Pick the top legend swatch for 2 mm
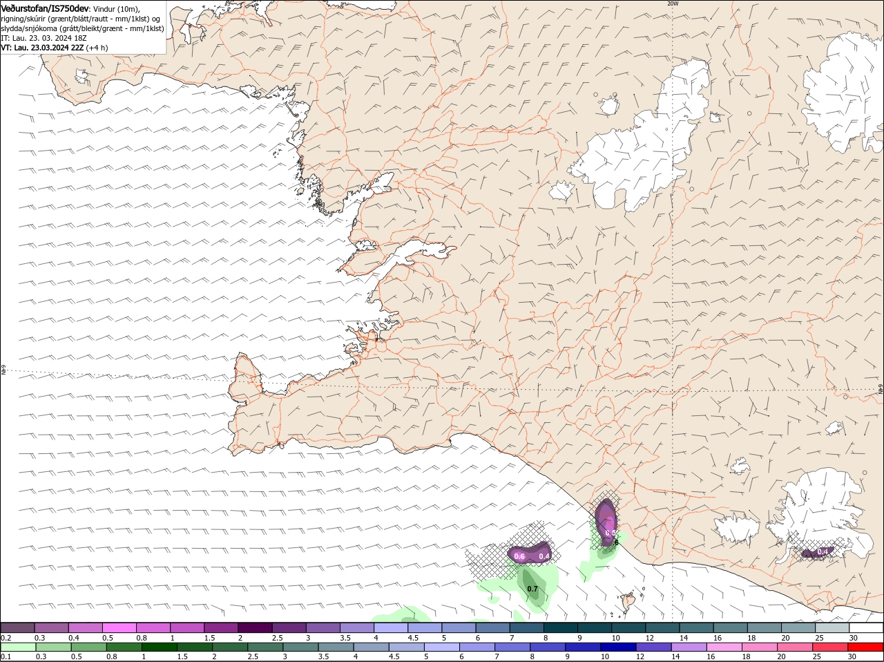 click(x=255, y=627)
